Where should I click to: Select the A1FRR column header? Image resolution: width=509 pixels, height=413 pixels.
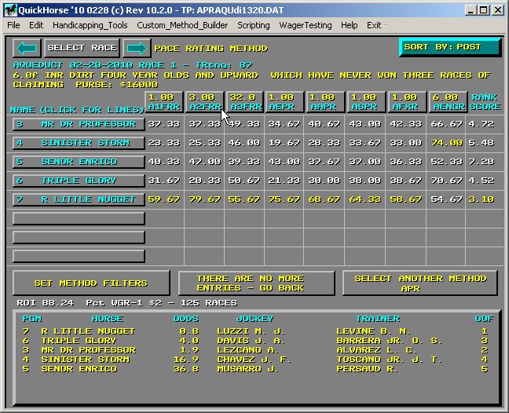pos(163,101)
